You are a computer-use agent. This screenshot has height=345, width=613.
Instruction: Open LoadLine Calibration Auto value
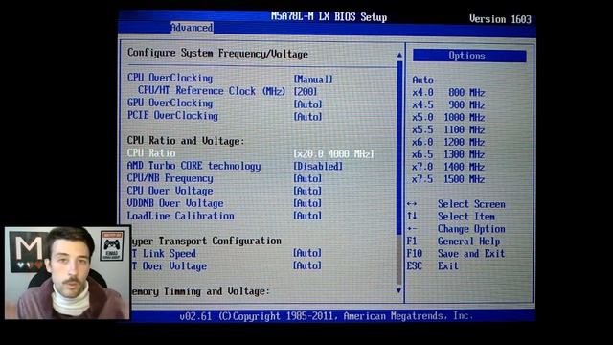[x=307, y=216]
